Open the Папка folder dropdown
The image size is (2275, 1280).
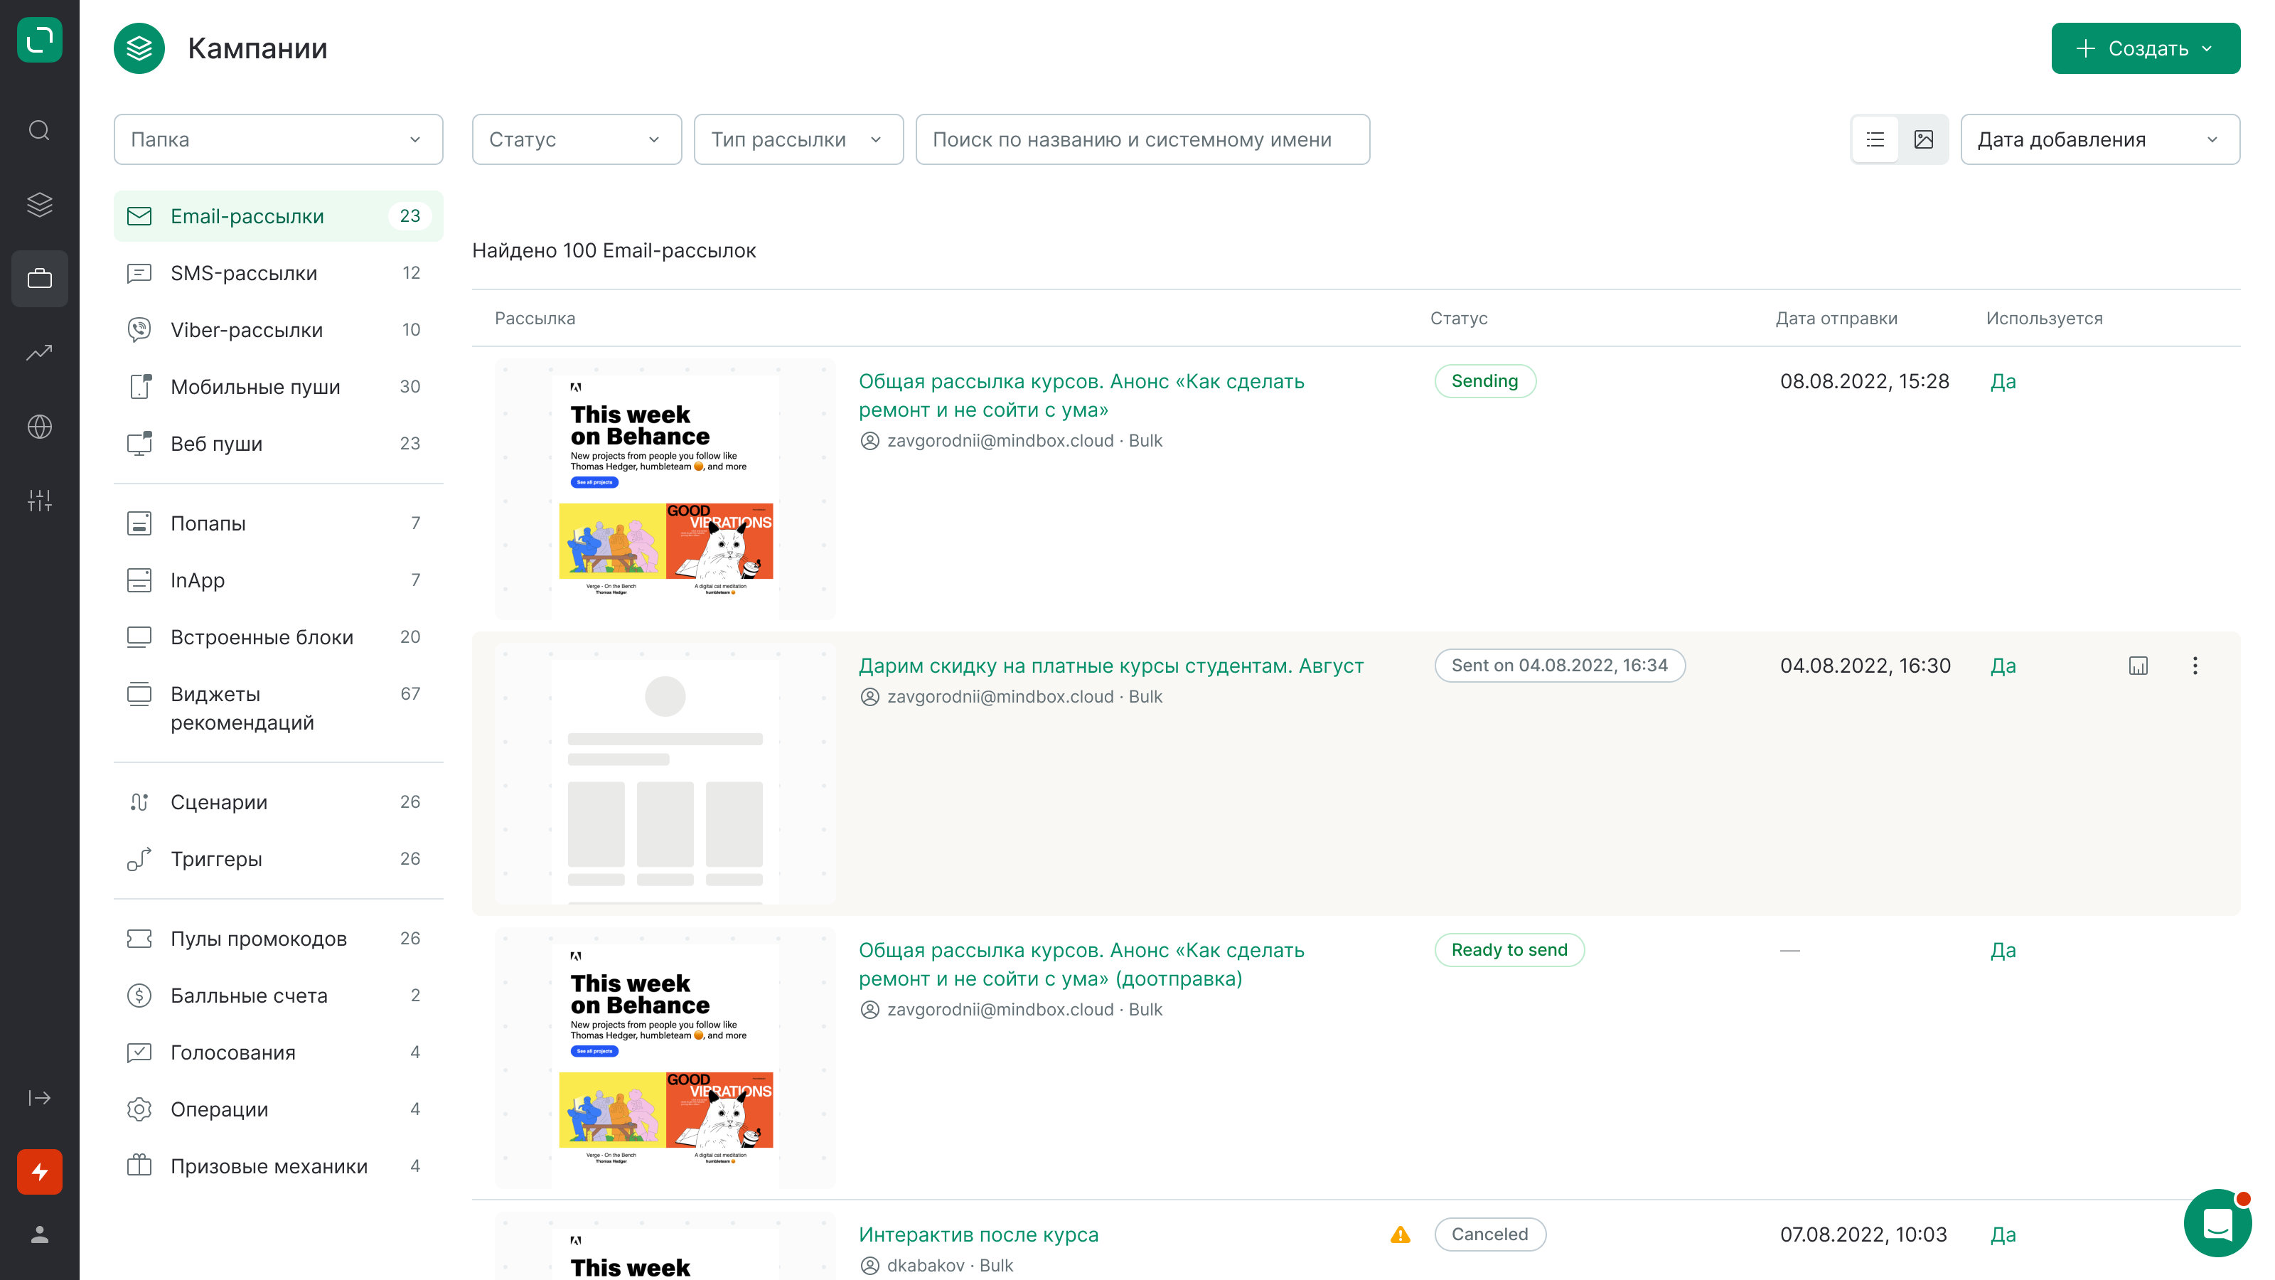pos(278,139)
